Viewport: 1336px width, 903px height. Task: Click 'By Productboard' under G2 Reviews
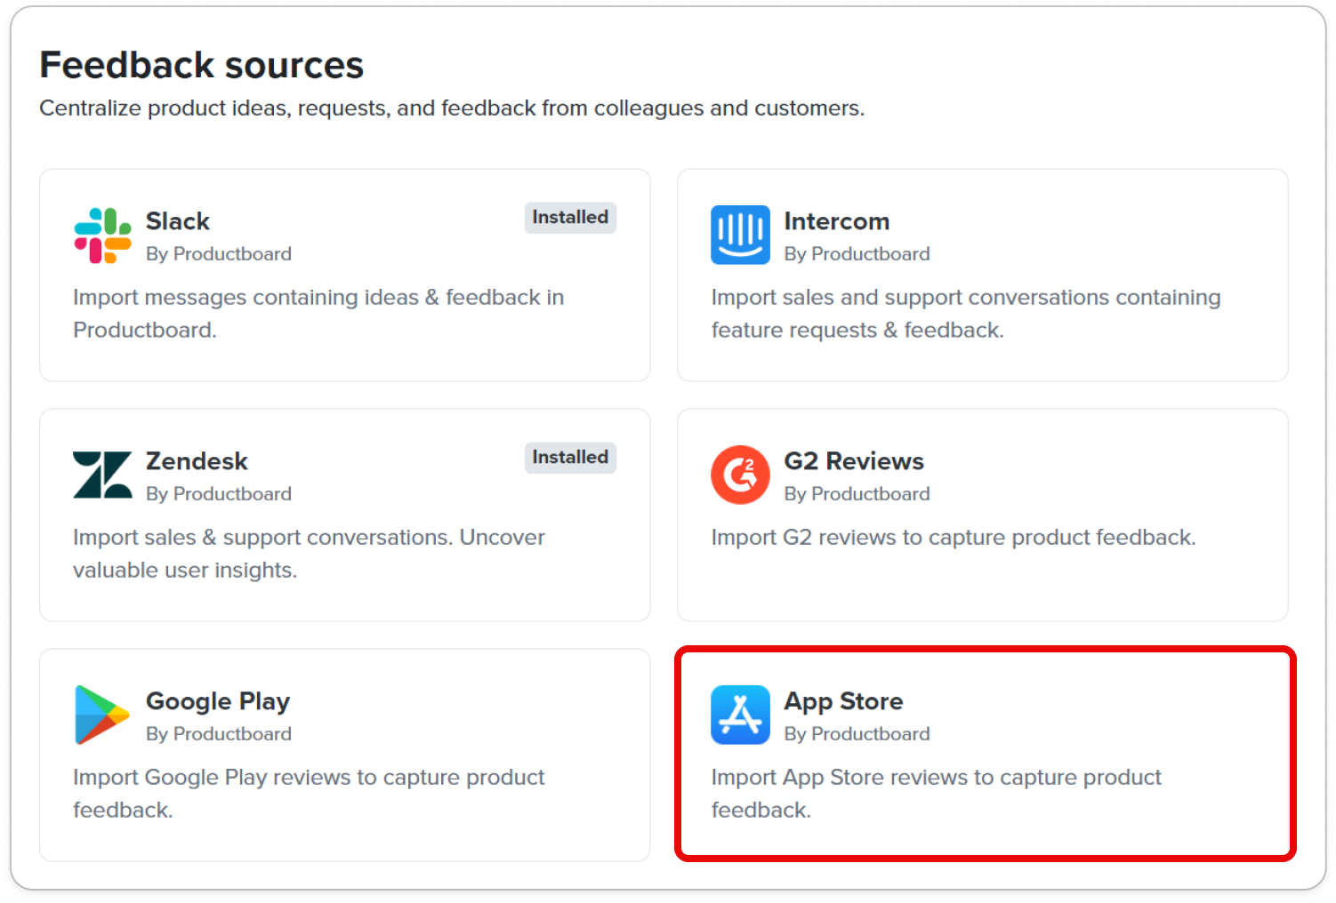[x=857, y=494]
